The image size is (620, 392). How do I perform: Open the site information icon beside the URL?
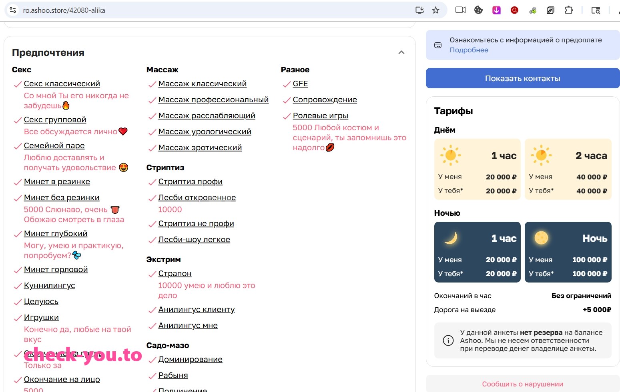[x=13, y=10]
